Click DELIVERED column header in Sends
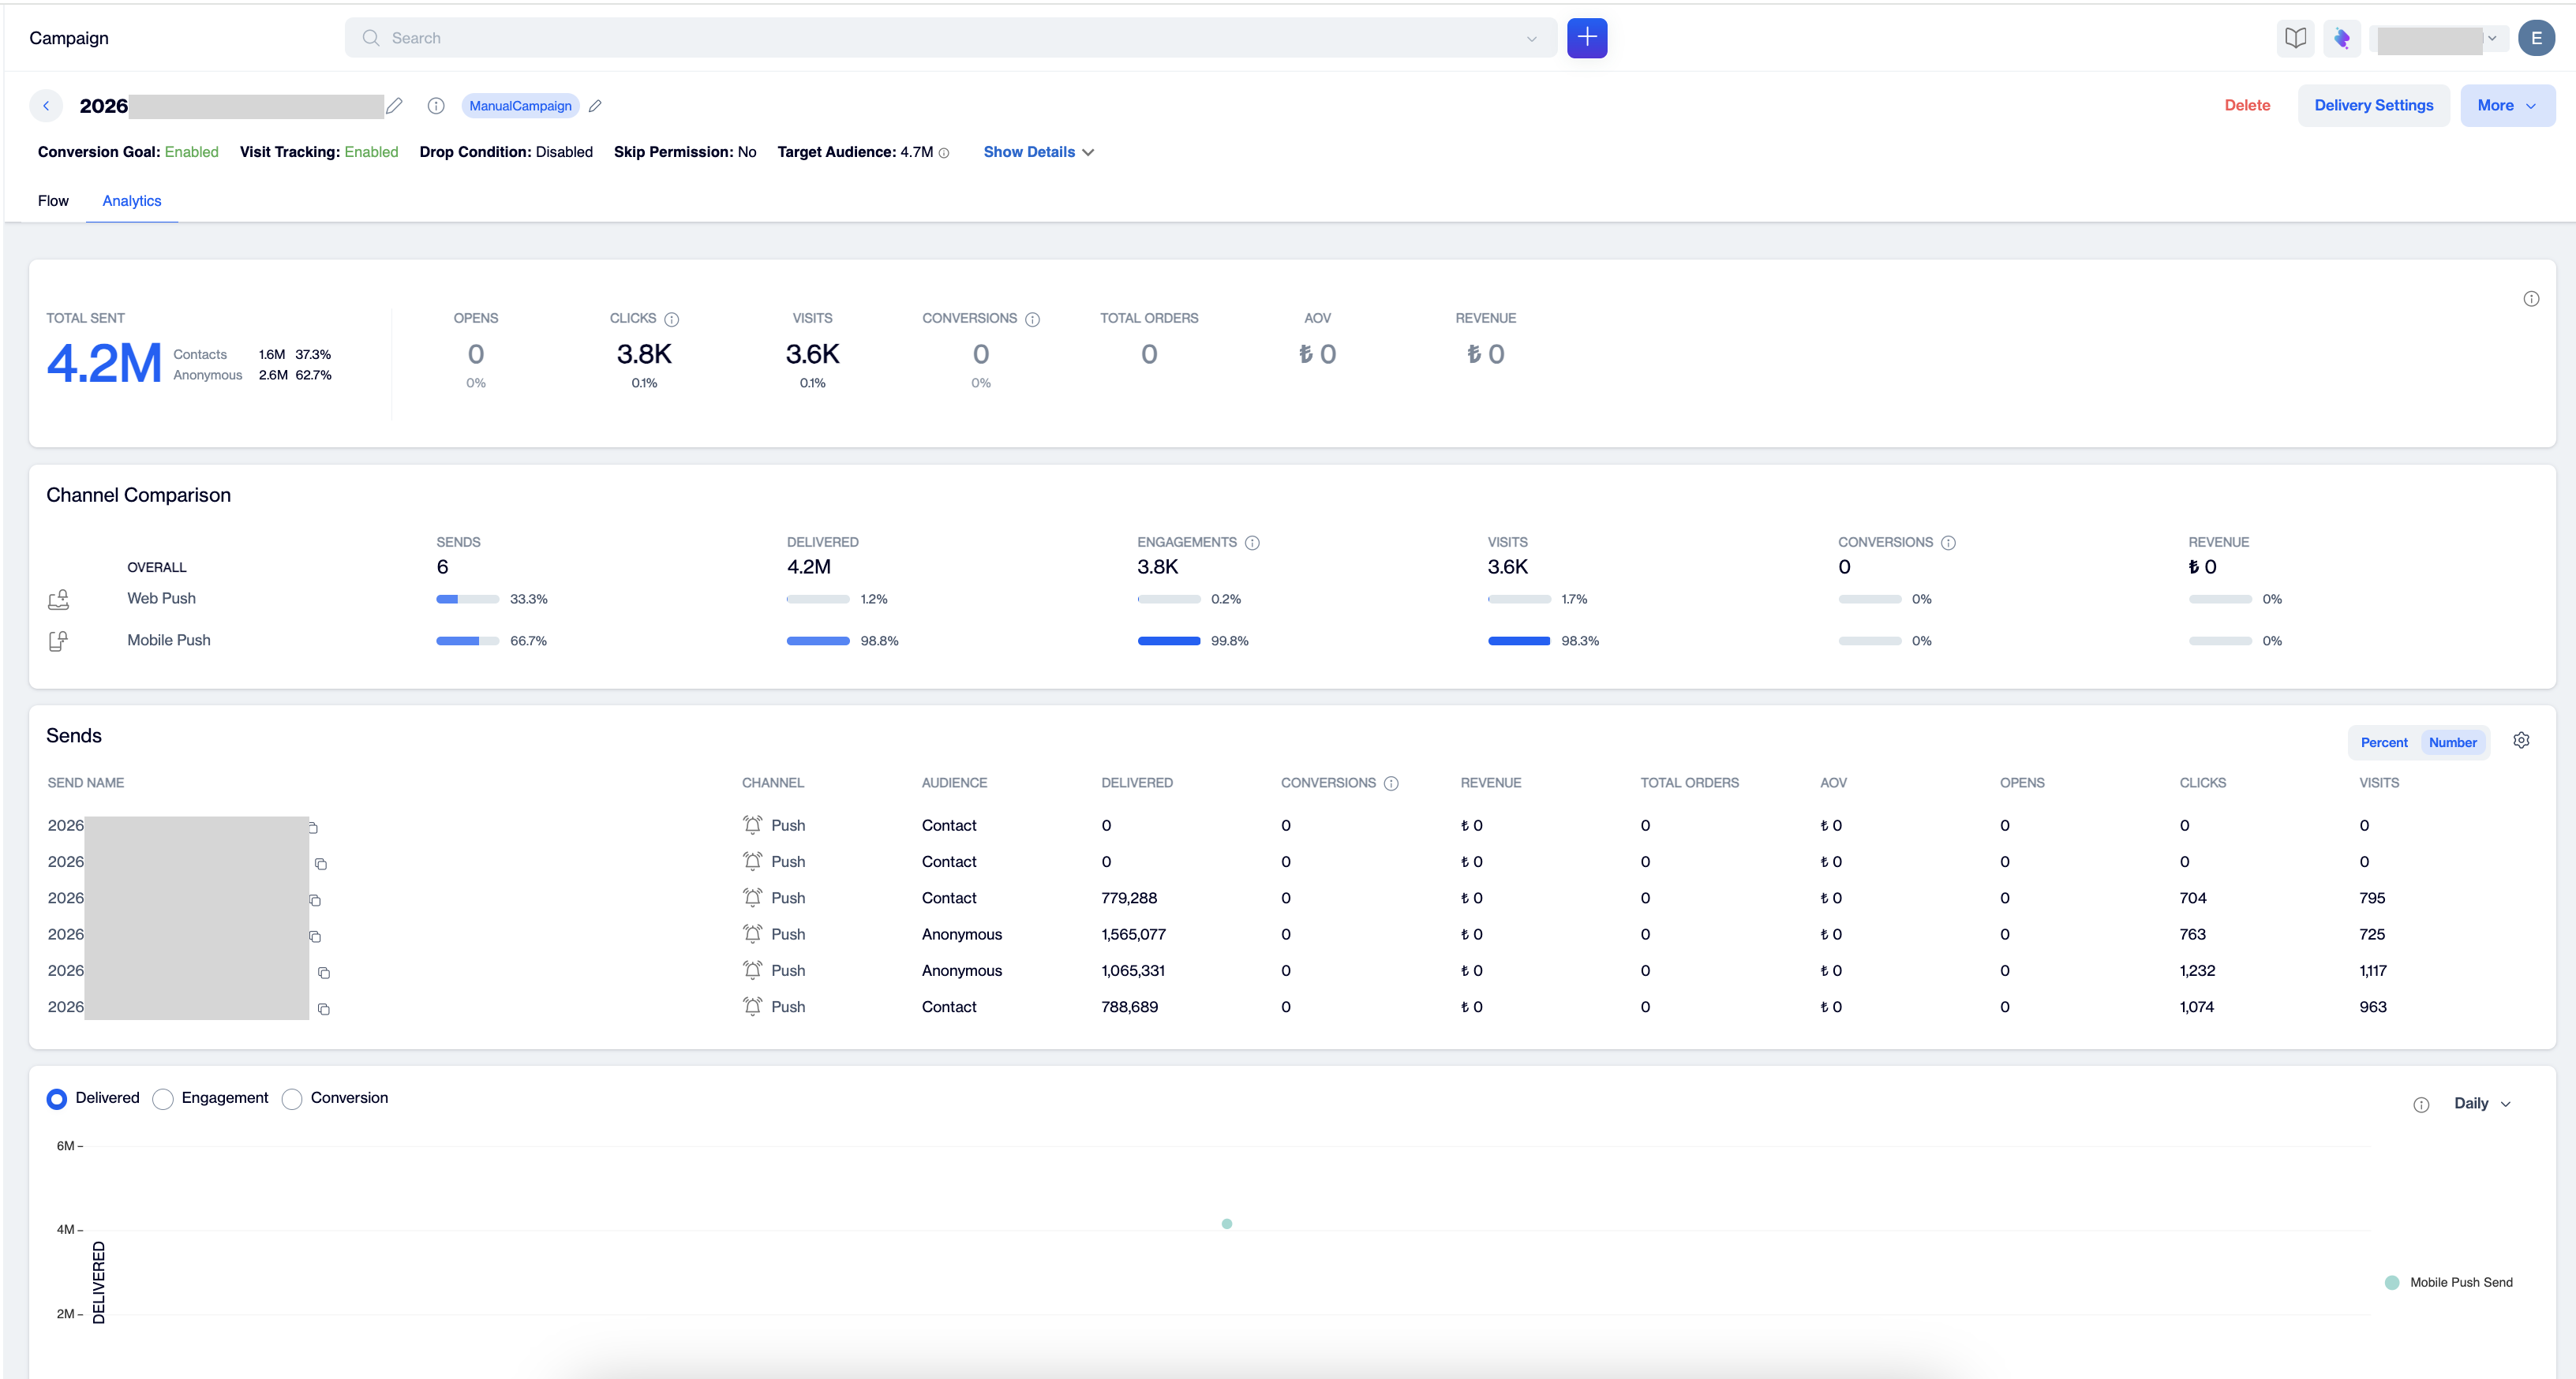 [1137, 783]
